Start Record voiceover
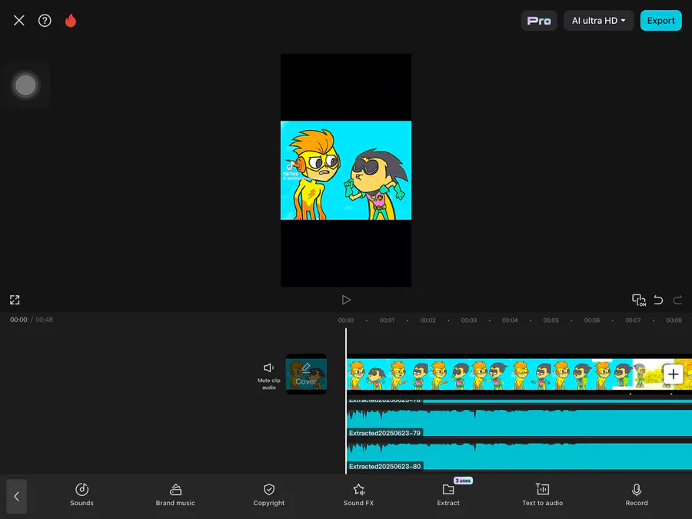Image resolution: width=692 pixels, height=519 pixels. coord(637,494)
